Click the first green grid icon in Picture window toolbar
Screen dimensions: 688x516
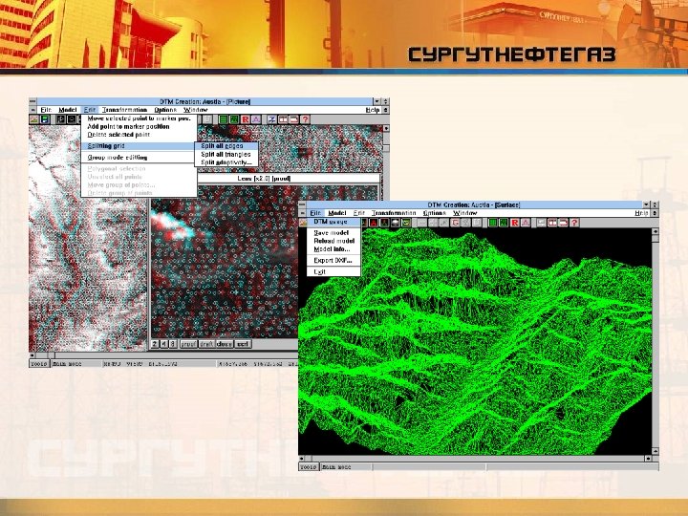click(224, 119)
